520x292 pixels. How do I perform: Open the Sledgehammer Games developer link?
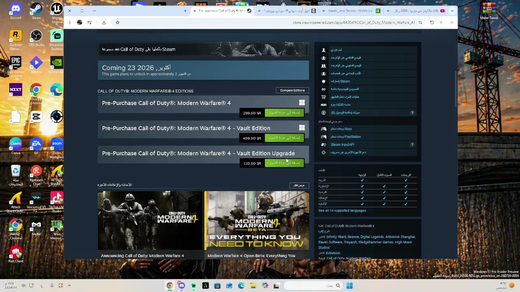coord(376,242)
